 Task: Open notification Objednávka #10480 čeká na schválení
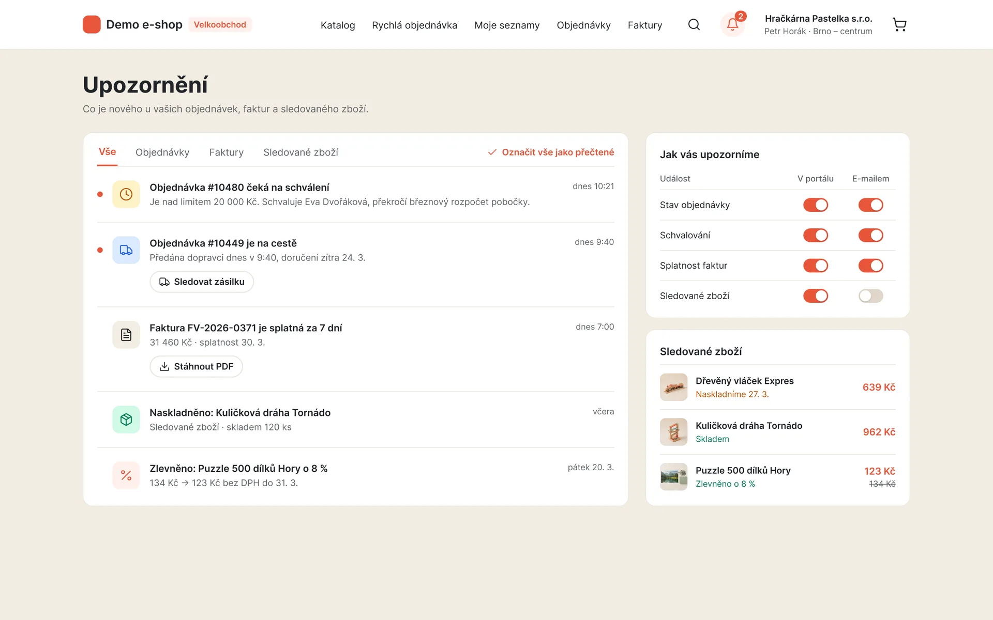[x=356, y=194]
